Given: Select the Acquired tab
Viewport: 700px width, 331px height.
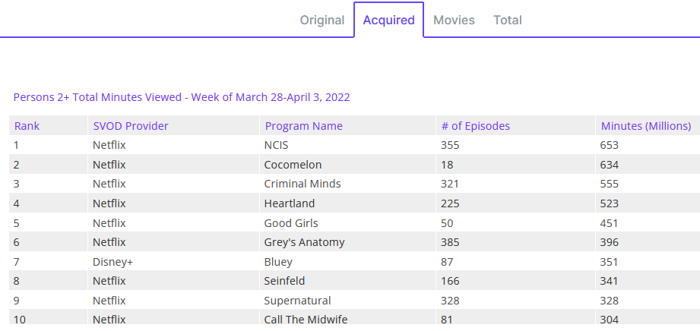Looking at the screenshot, I should [x=388, y=20].
